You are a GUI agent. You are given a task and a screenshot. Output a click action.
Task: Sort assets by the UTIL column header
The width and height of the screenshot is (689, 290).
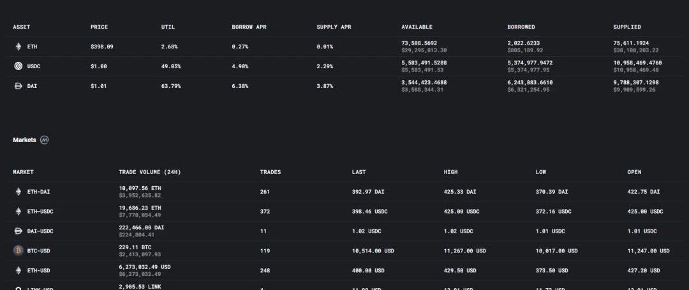point(168,27)
